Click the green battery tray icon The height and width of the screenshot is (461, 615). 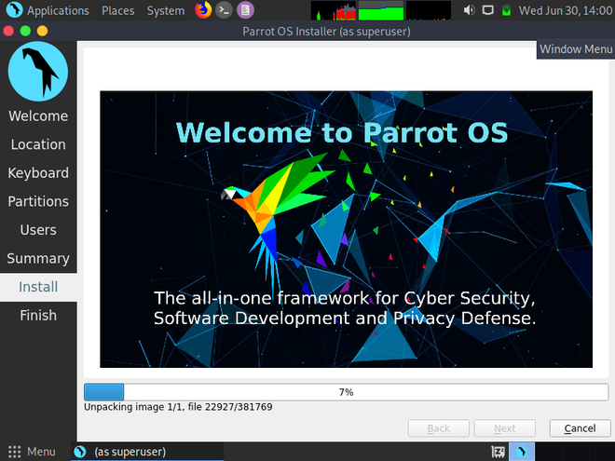coord(506,10)
